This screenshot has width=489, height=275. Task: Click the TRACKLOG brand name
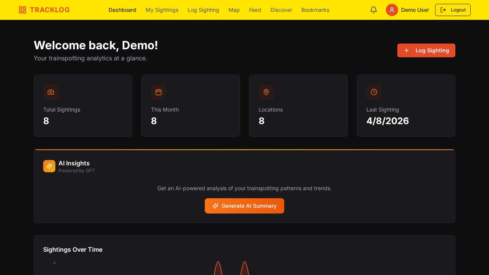coord(50,10)
